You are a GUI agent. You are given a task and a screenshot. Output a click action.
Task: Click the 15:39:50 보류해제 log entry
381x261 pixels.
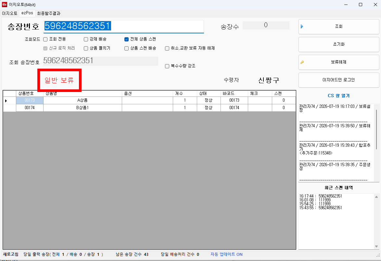click(x=335, y=128)
